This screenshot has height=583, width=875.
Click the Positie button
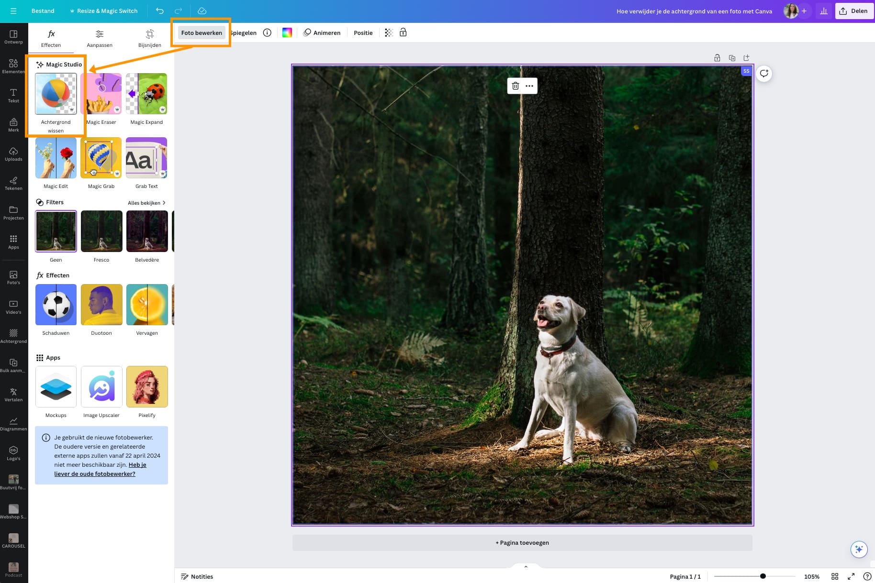tap(363, 33)
